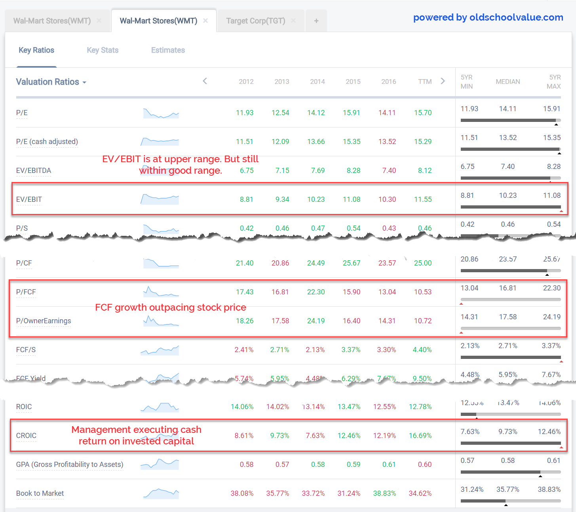This screenshot has width=576, height=512.
Task: Select P/OwnerEarnings 2014 value 24.19
Action: 316,321
